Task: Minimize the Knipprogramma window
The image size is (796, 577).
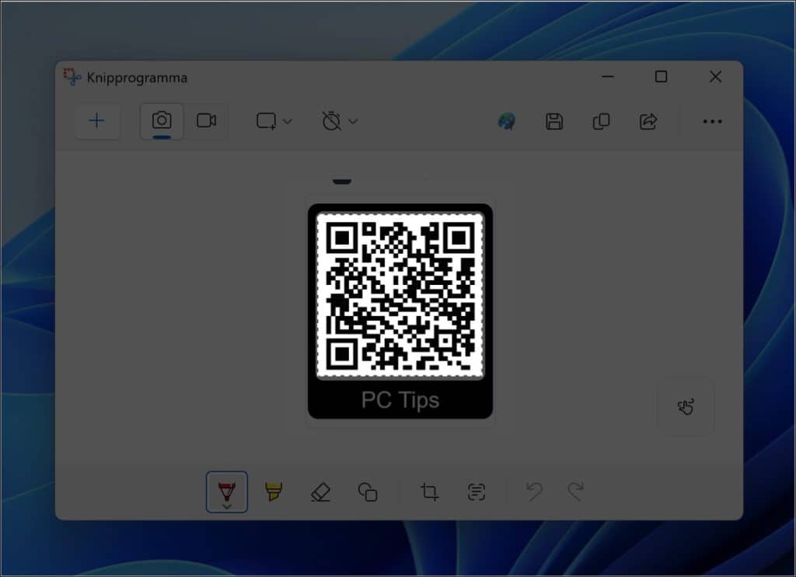Action: (x=608, y=77)
